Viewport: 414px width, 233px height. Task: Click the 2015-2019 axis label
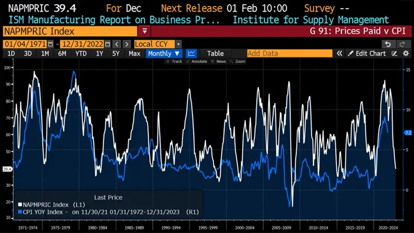coord(354,228)
